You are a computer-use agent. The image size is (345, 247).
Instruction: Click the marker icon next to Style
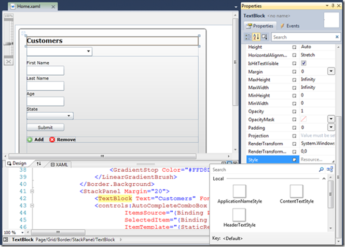pos(294,160)
